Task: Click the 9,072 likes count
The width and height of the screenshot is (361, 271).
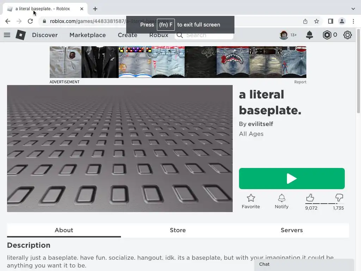Action: coord(311,208)
